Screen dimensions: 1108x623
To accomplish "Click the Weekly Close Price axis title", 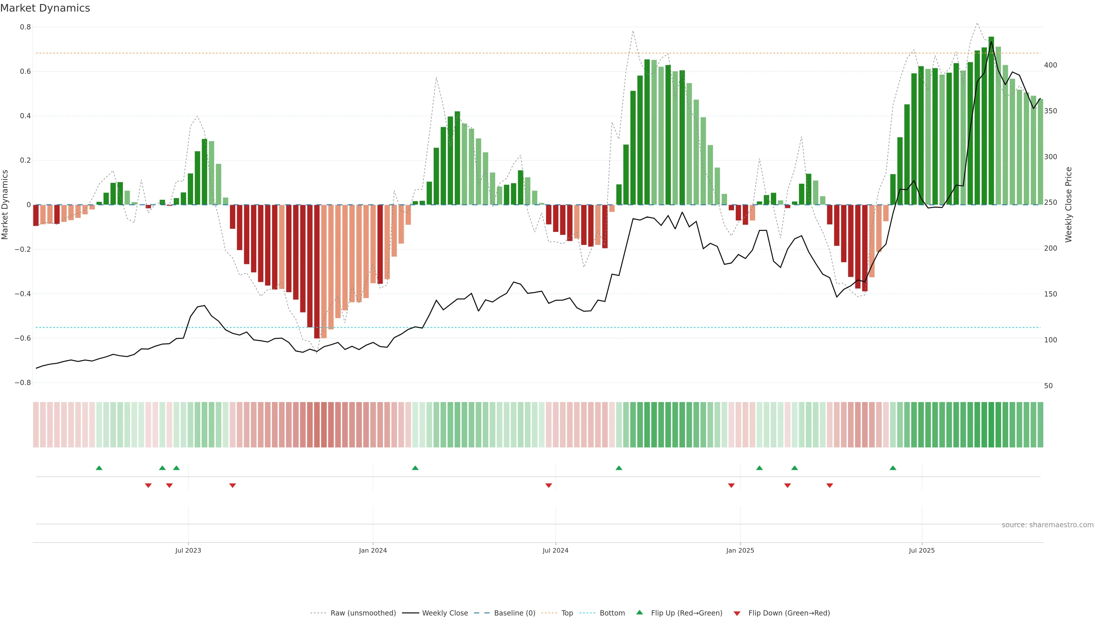I will click(1069, 205).
